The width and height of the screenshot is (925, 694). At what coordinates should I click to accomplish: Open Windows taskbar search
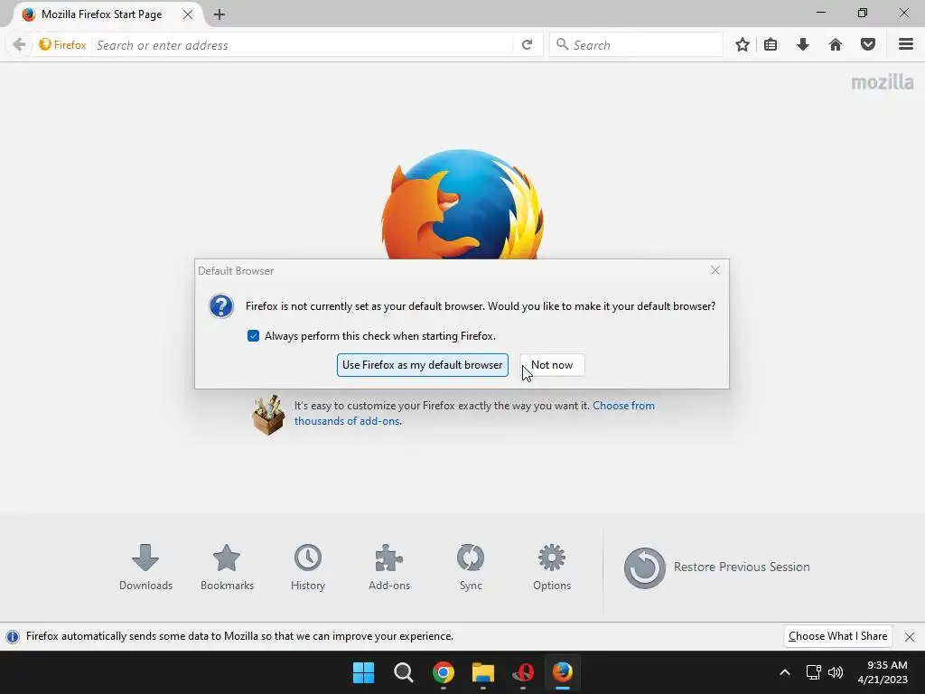coord(404,672)
